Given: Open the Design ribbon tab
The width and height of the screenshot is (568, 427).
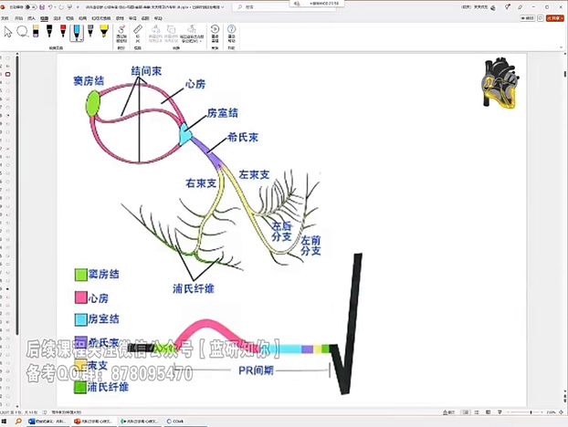Looking at the screenshot, I should point(57,18).
